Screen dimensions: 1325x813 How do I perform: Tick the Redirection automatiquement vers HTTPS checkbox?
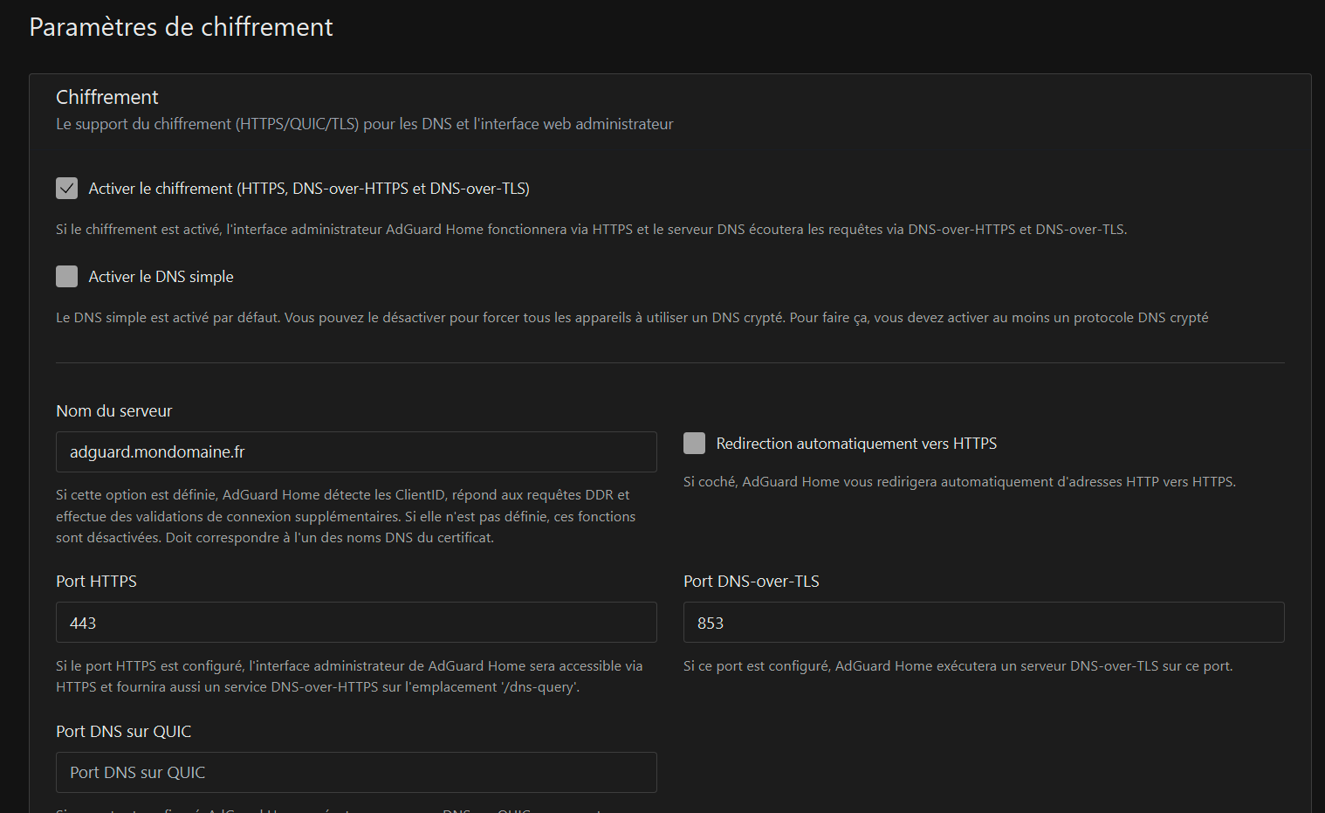[x=694, y=444]
